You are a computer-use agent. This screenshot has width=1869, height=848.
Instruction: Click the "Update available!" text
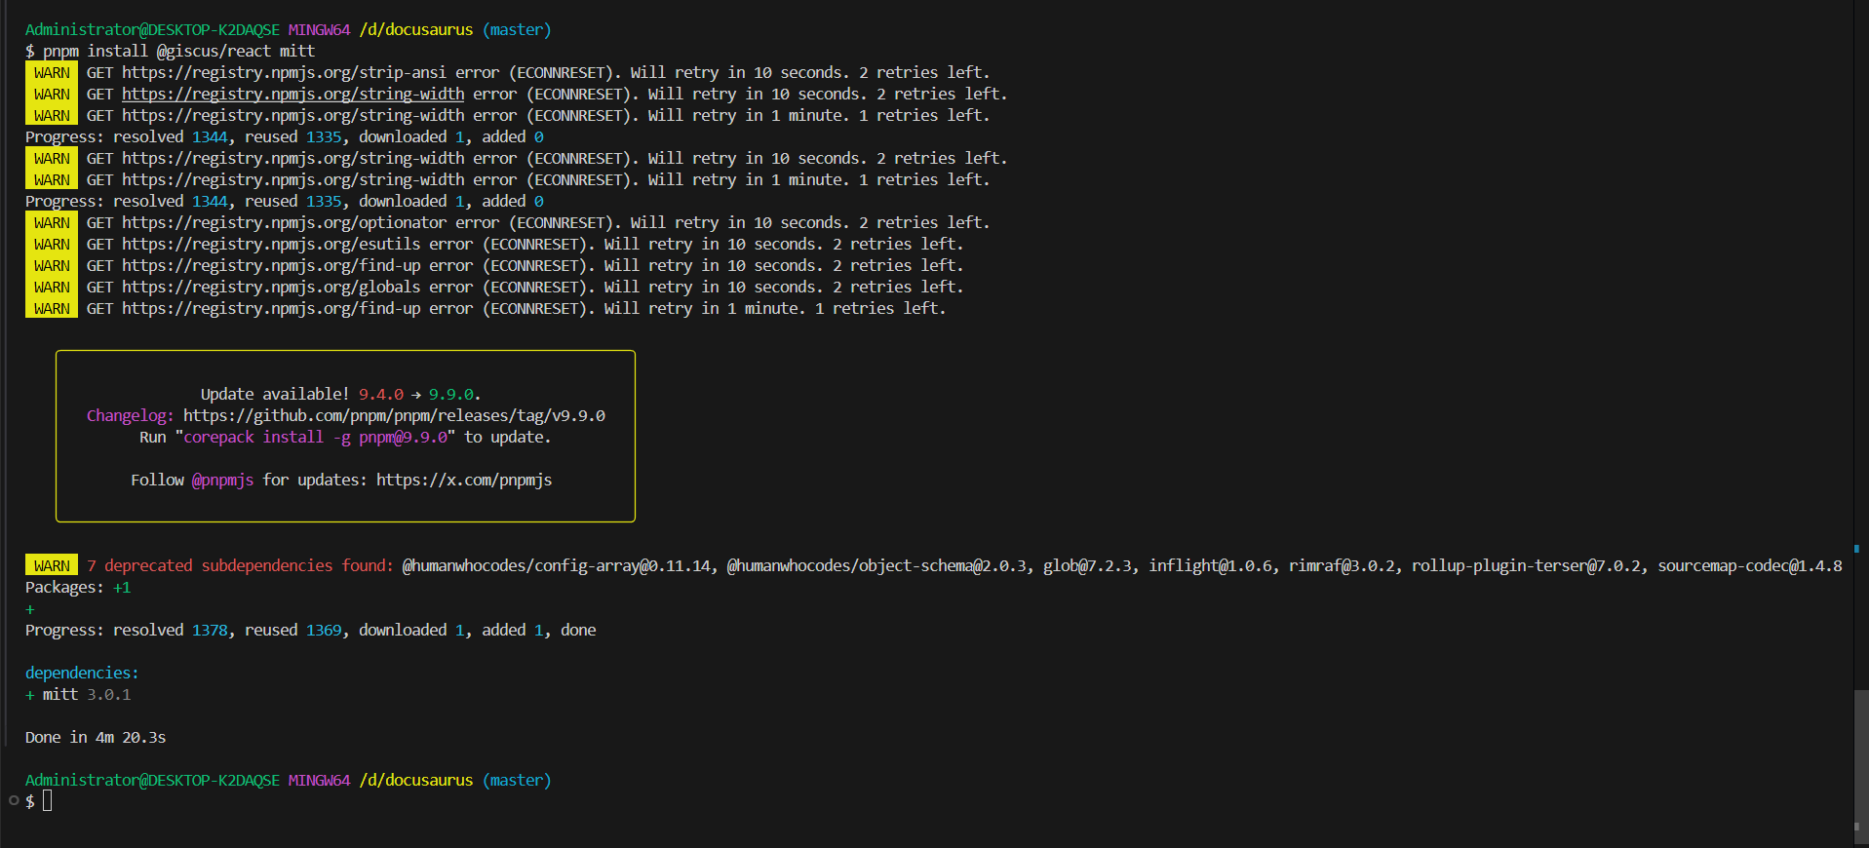pyautogui.click(x=275, y=395)
